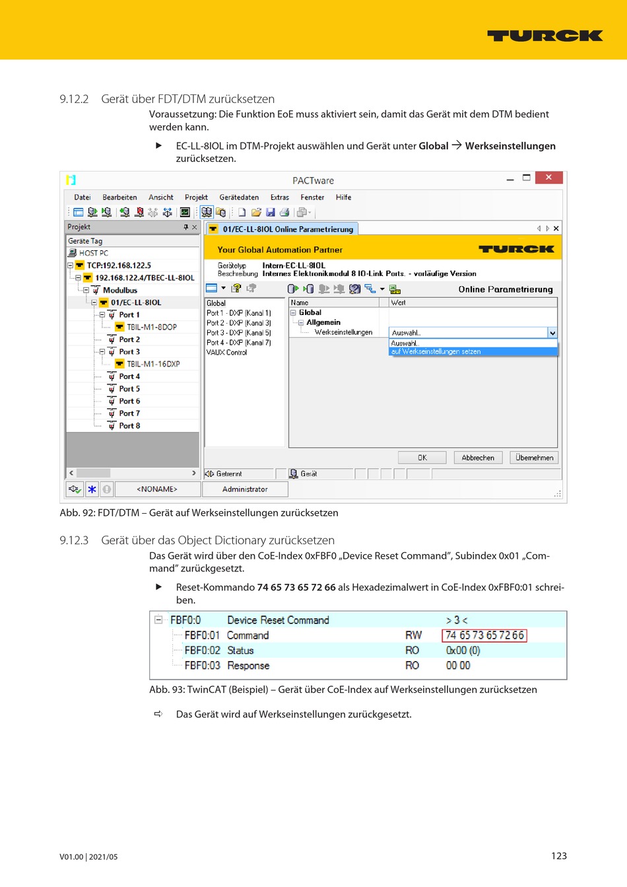Collapse the 01/EC-LL-8IOL tree node
Viewport: 627px width, 887px height.
pos(94,302)
